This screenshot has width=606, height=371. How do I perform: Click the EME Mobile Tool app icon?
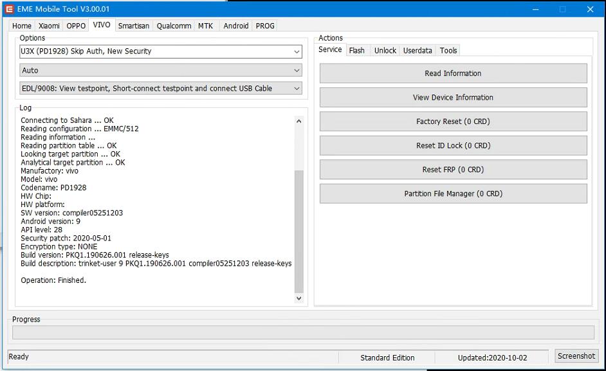[9, 9]
